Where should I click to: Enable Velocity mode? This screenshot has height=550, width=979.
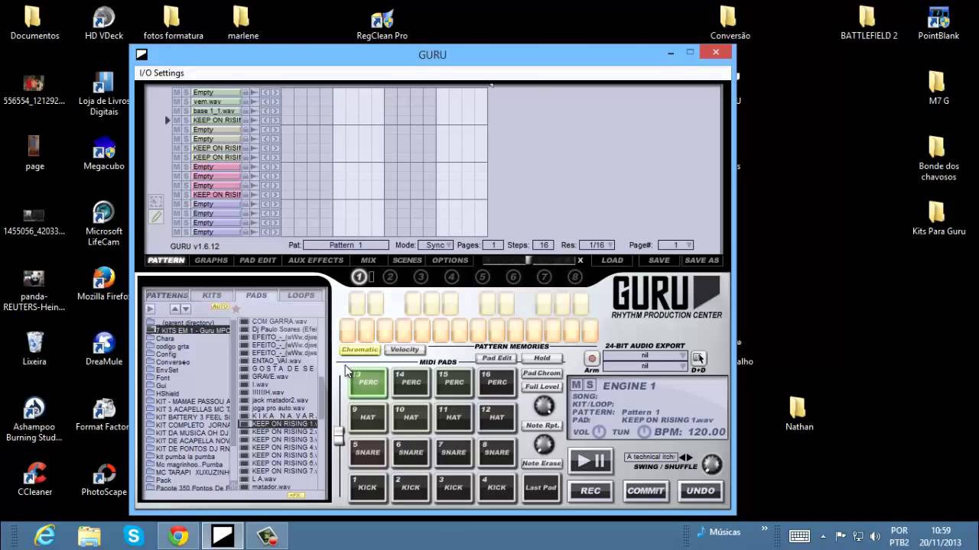[405, 350]
